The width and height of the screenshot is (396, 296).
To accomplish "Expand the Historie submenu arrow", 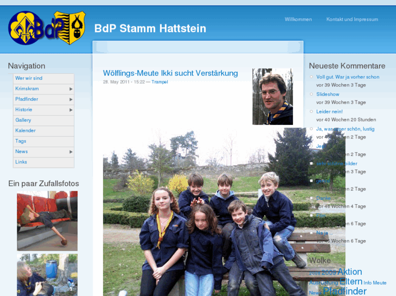I will [x=71, y=110].
